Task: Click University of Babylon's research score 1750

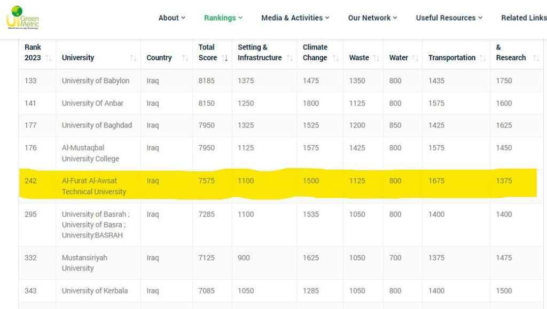Action: (x=504, y=81)
